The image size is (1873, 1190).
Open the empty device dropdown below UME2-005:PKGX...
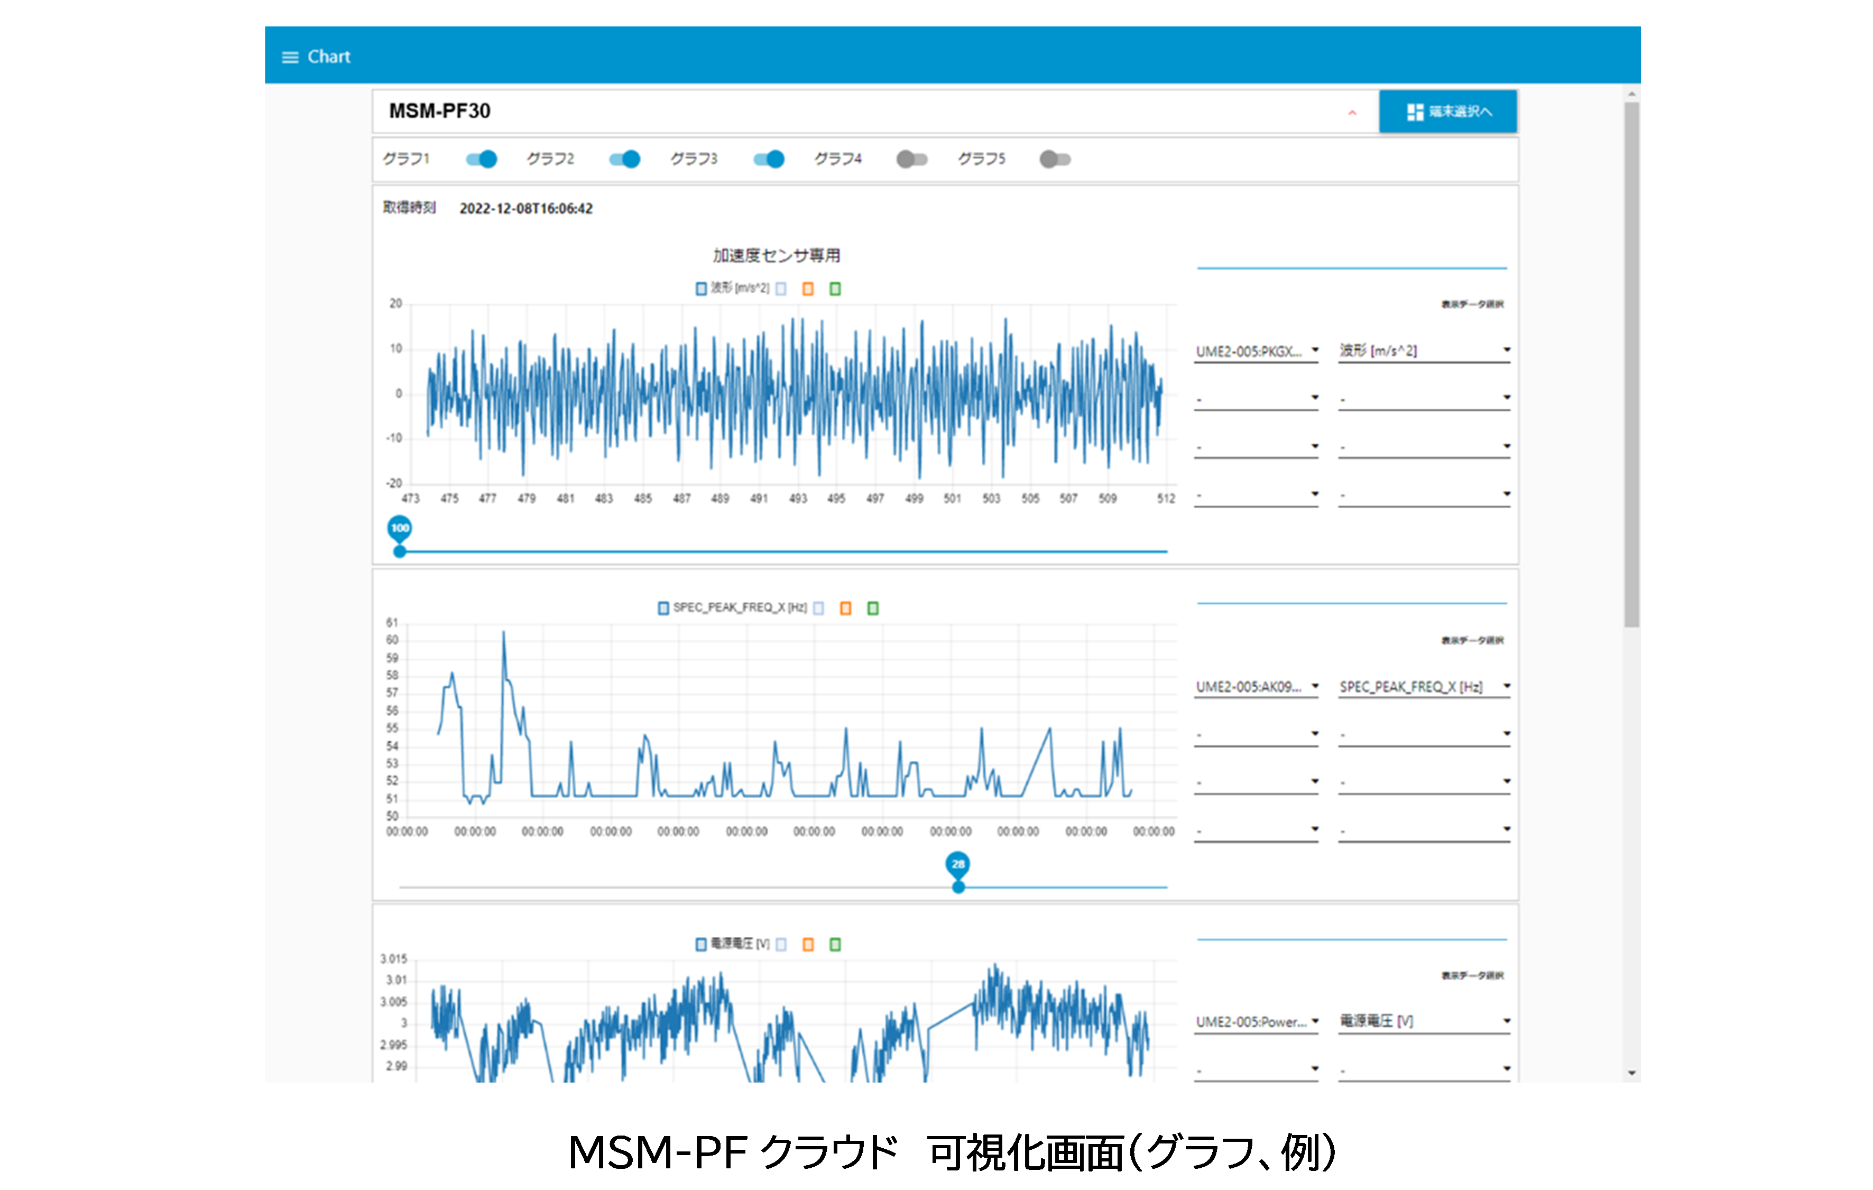(1256, 399)
